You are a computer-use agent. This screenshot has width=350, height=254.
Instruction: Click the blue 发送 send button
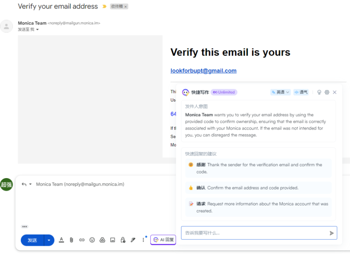coord(32,240)
